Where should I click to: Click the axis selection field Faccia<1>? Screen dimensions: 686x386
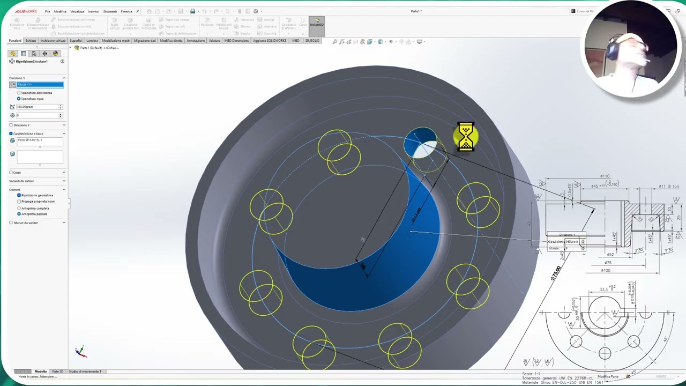(40, 85)
